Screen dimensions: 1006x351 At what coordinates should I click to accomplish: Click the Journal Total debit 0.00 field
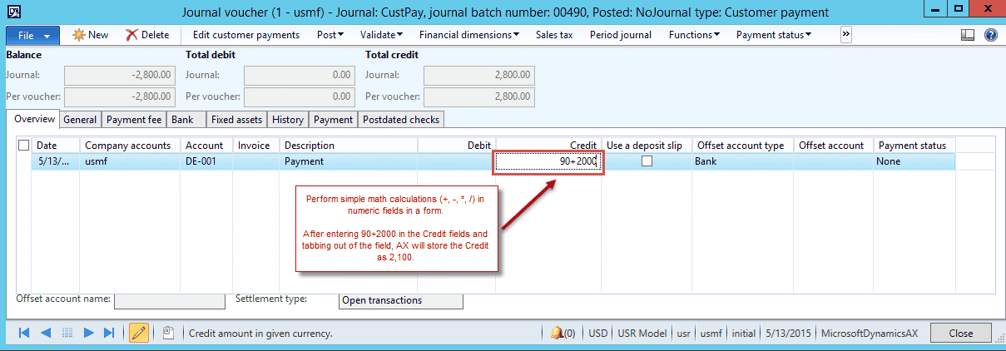coord(300,75)
